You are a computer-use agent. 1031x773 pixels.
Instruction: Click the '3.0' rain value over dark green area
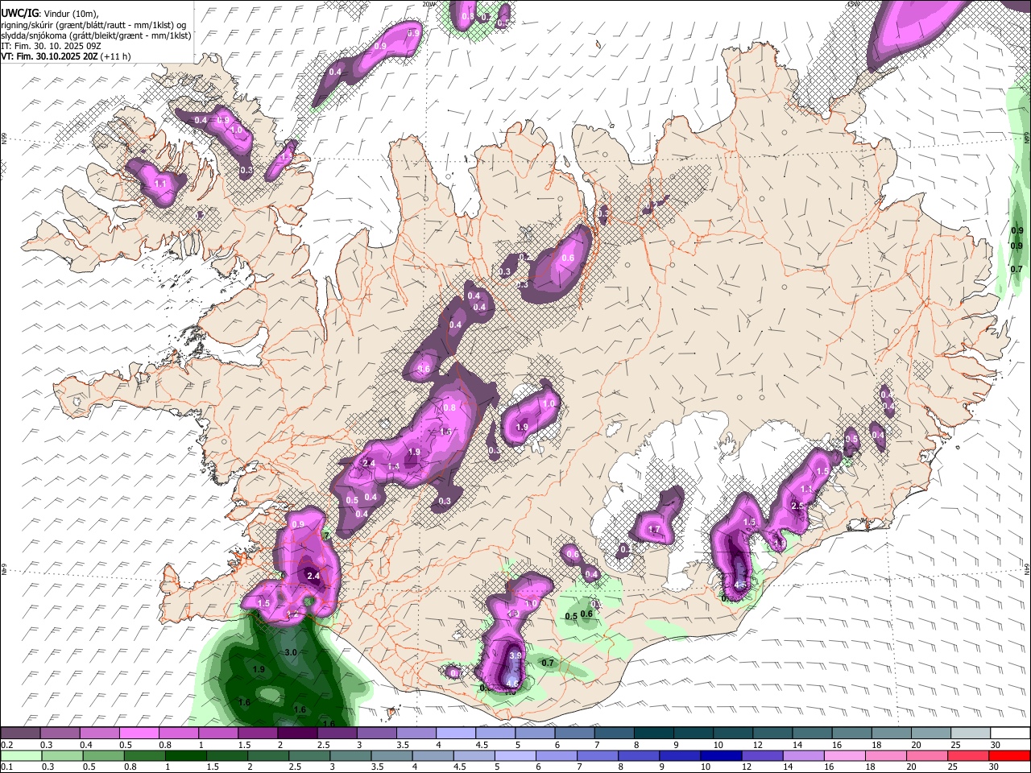292,652
